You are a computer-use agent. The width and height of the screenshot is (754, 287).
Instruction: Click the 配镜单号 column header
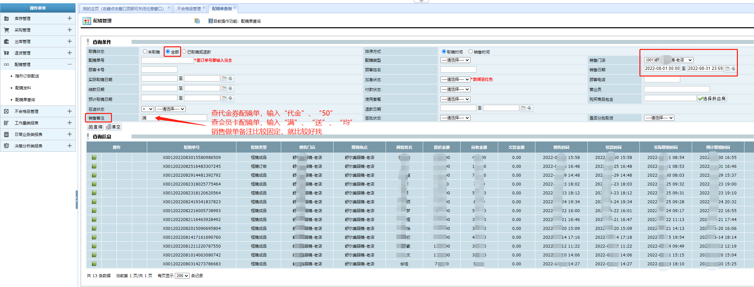pyautogui.click(x=192, y=147)
